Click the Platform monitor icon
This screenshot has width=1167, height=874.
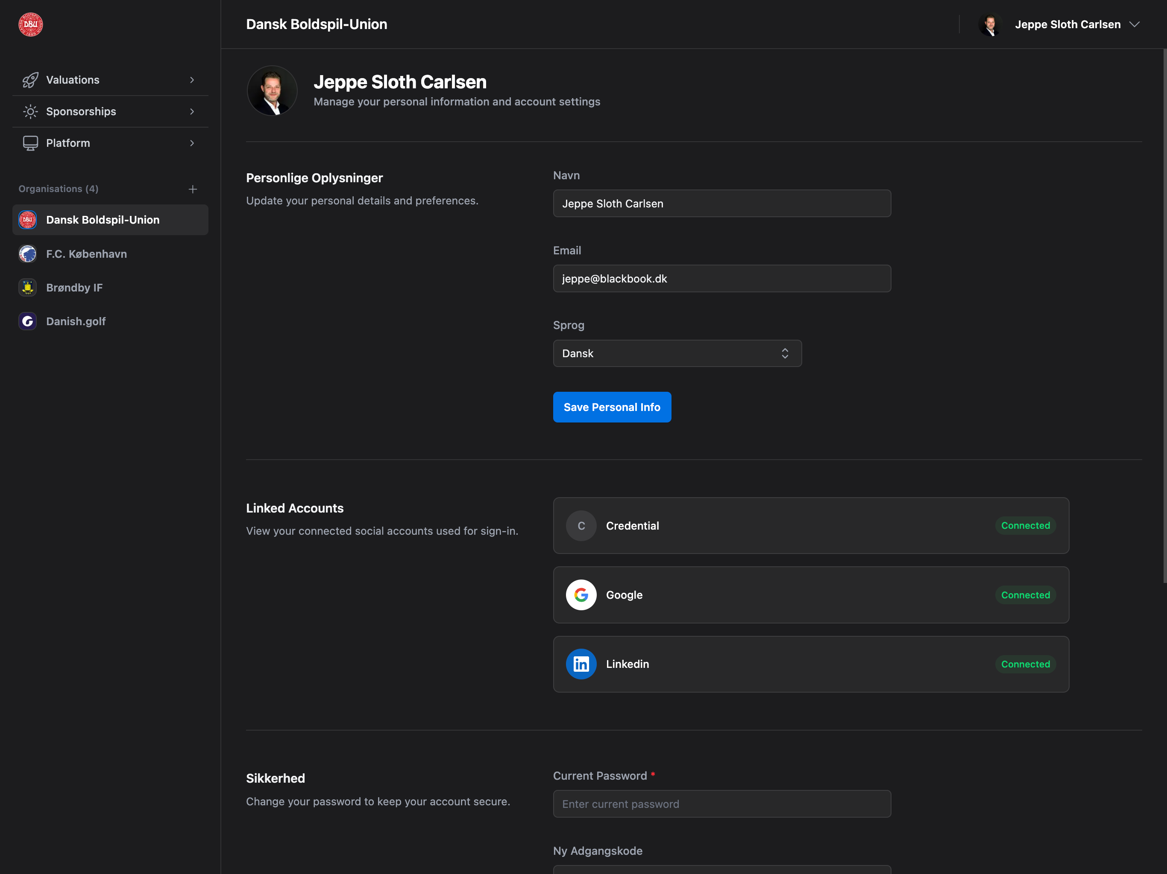31,143
